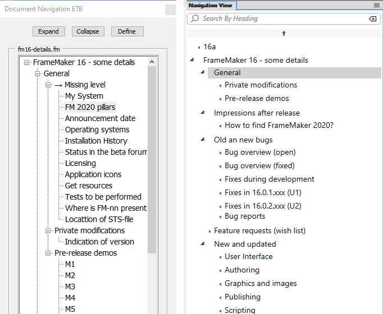
Task: Go to Feature requests (wish list)
Action: 259,231
